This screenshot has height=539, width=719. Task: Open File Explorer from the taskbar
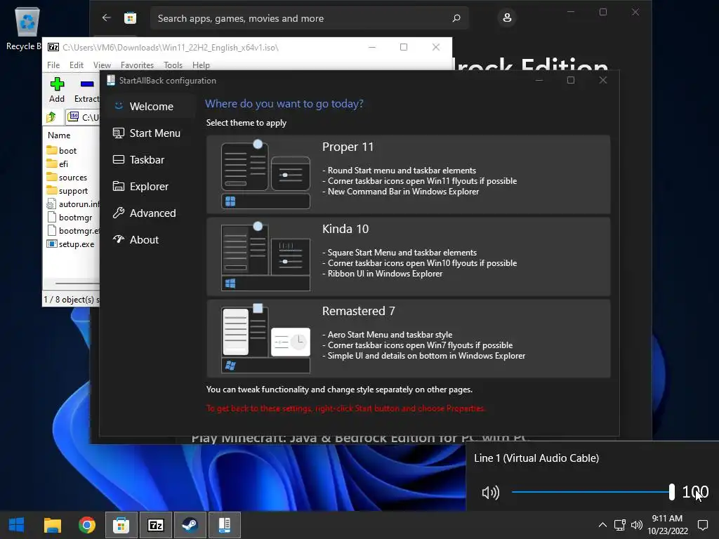click(52, 525)
